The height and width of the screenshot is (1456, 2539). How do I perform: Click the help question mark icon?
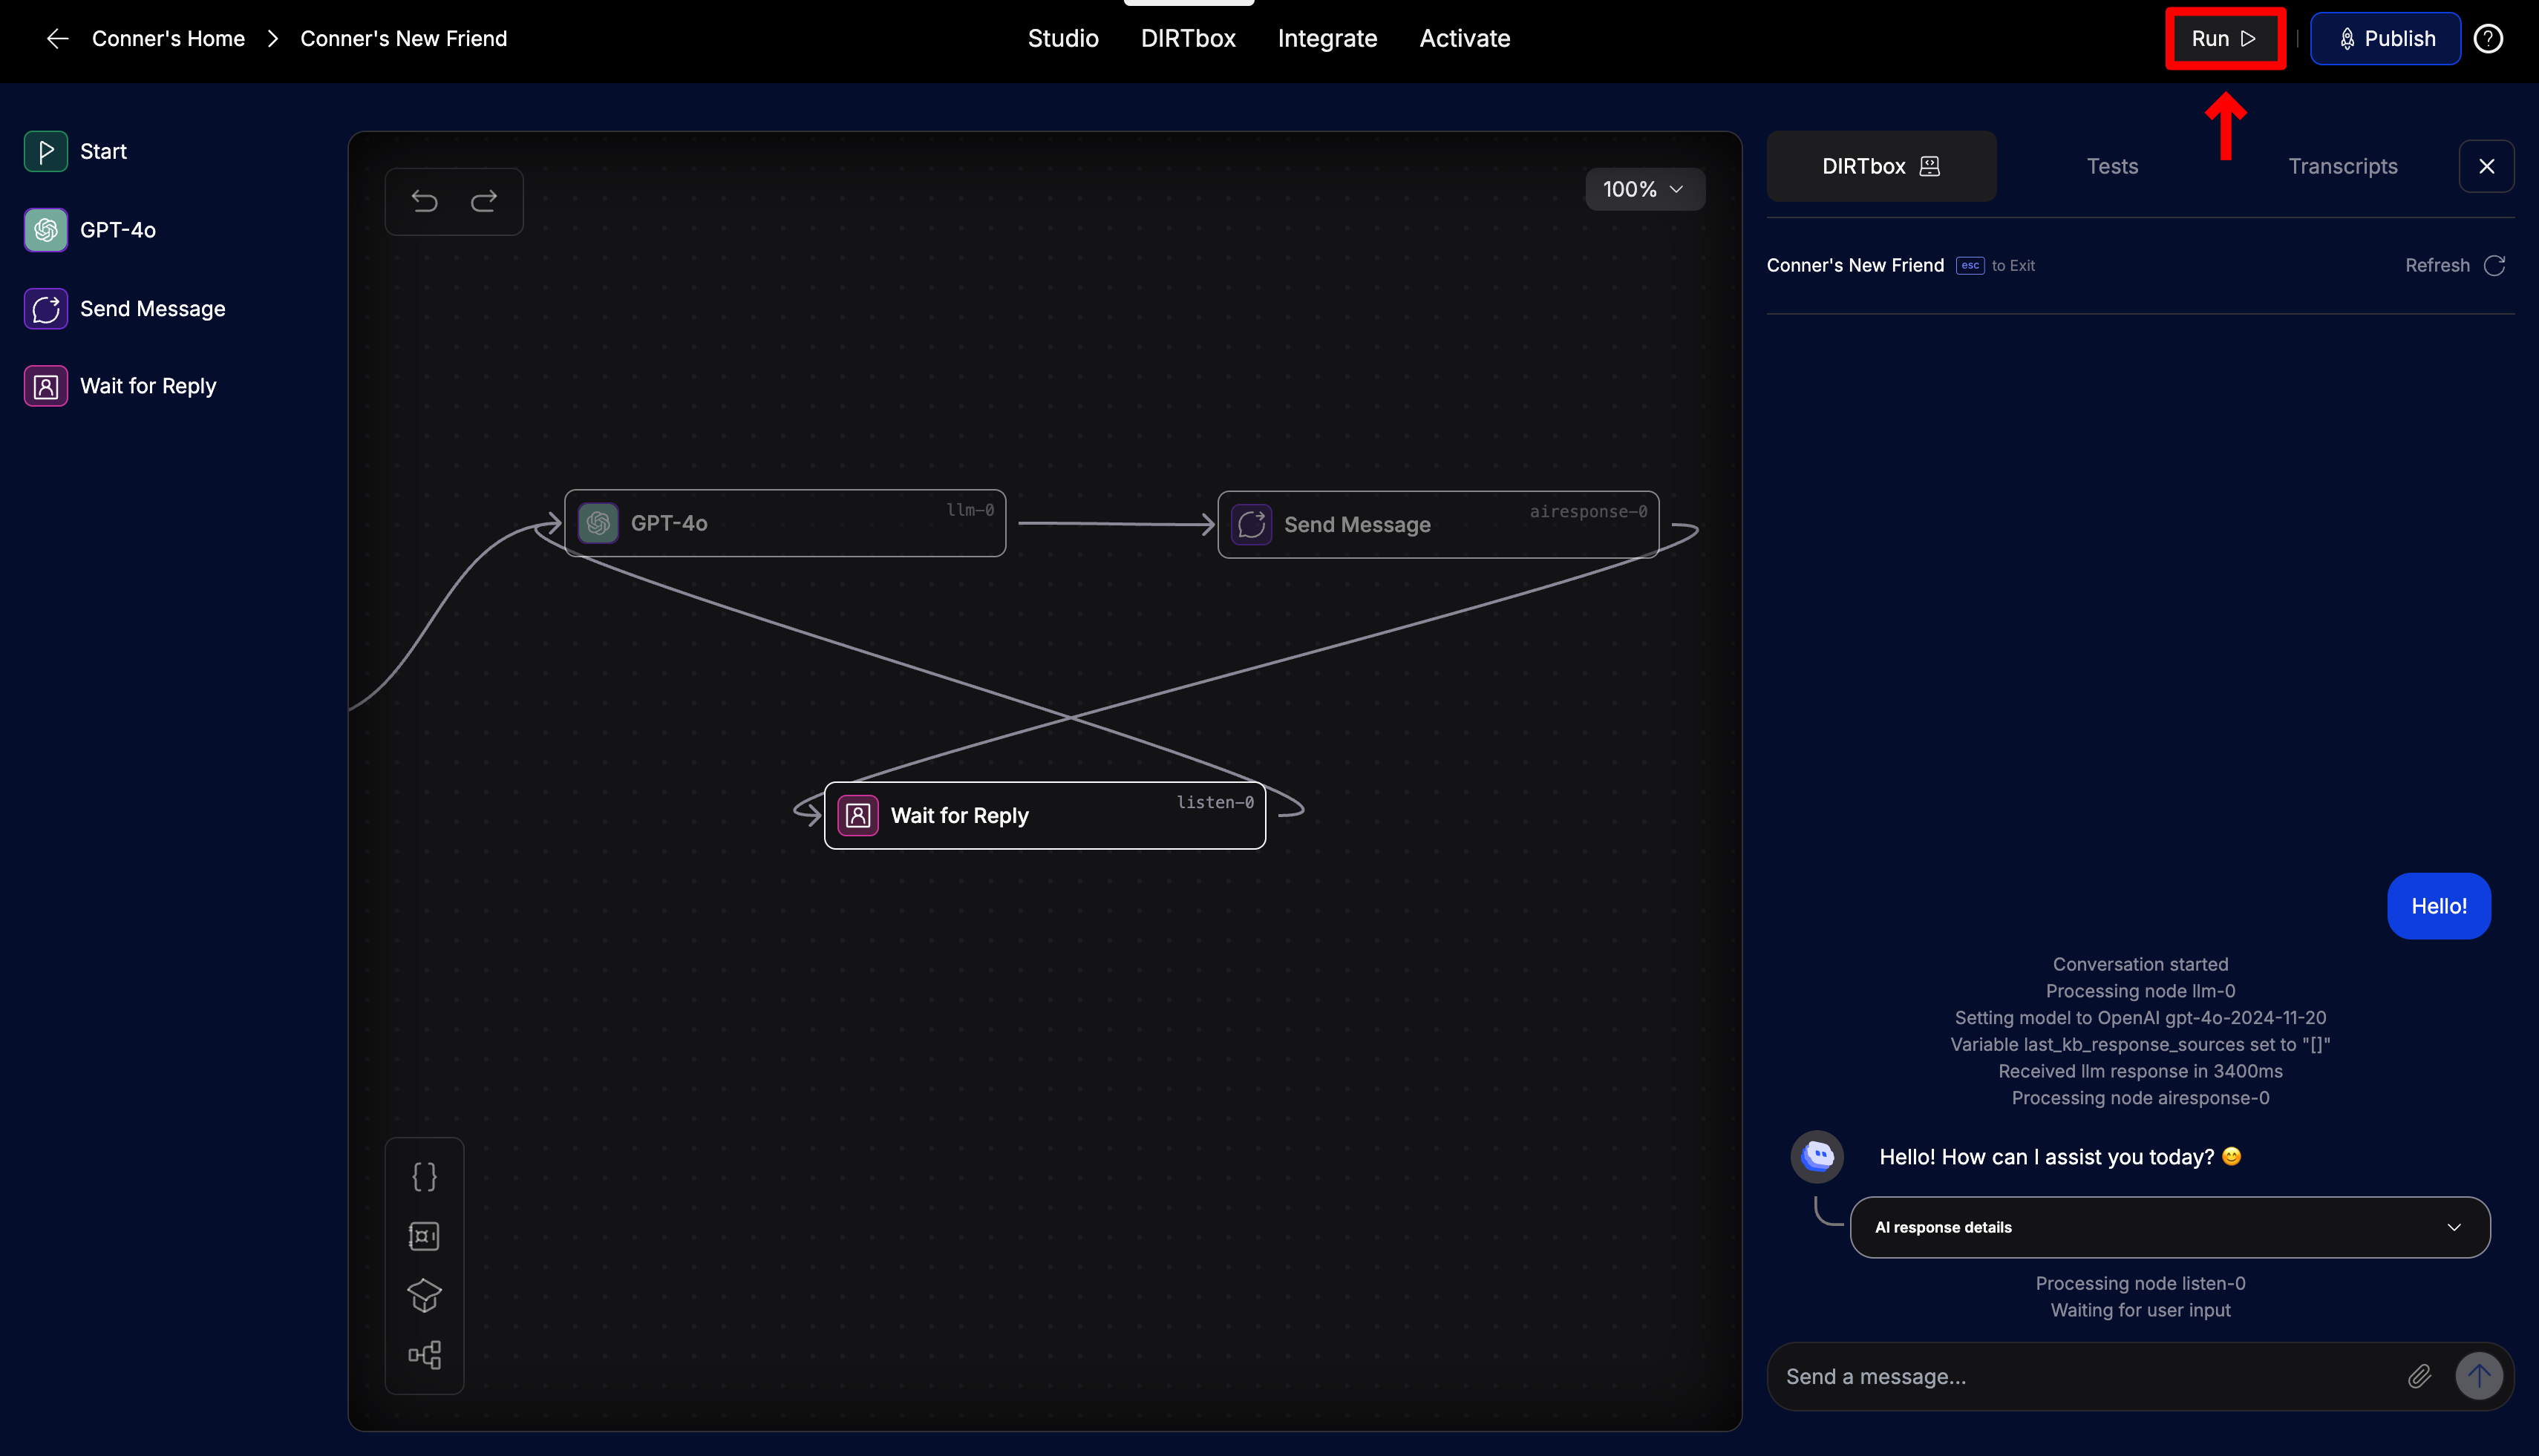point(2488,39)
